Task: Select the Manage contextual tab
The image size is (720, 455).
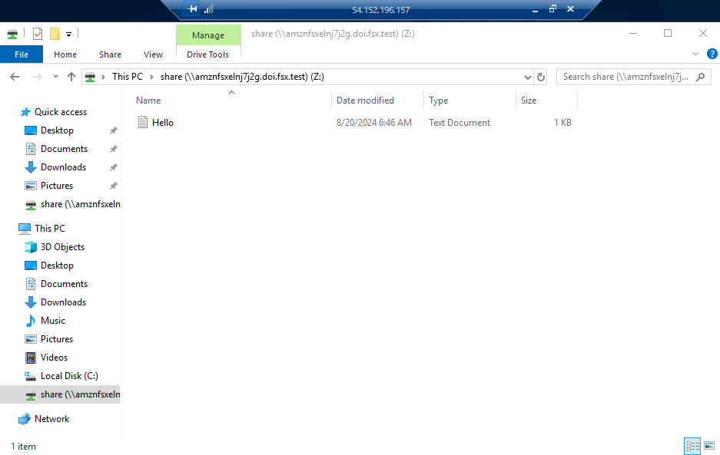Action: pyautogui.click(x=208, y=35)
